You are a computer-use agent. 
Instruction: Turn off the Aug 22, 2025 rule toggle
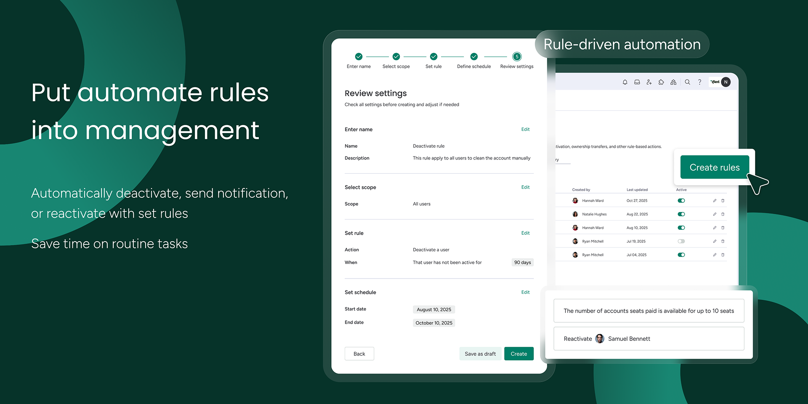[x=681, y=214]
